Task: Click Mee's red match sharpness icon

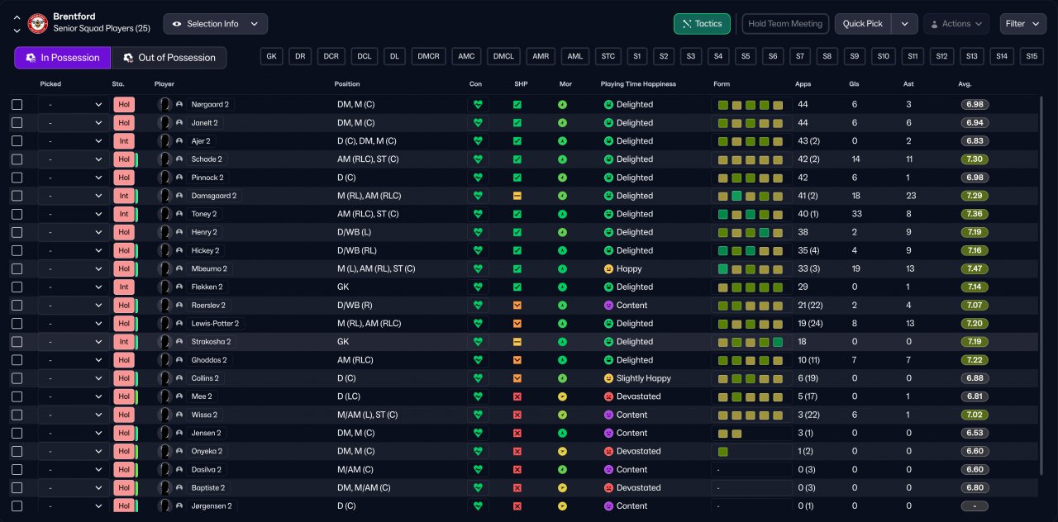Action: pyautogui.click(x=517, y=396)
